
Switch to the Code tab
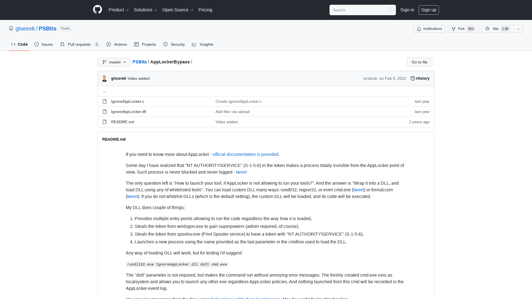coord(19,44)
